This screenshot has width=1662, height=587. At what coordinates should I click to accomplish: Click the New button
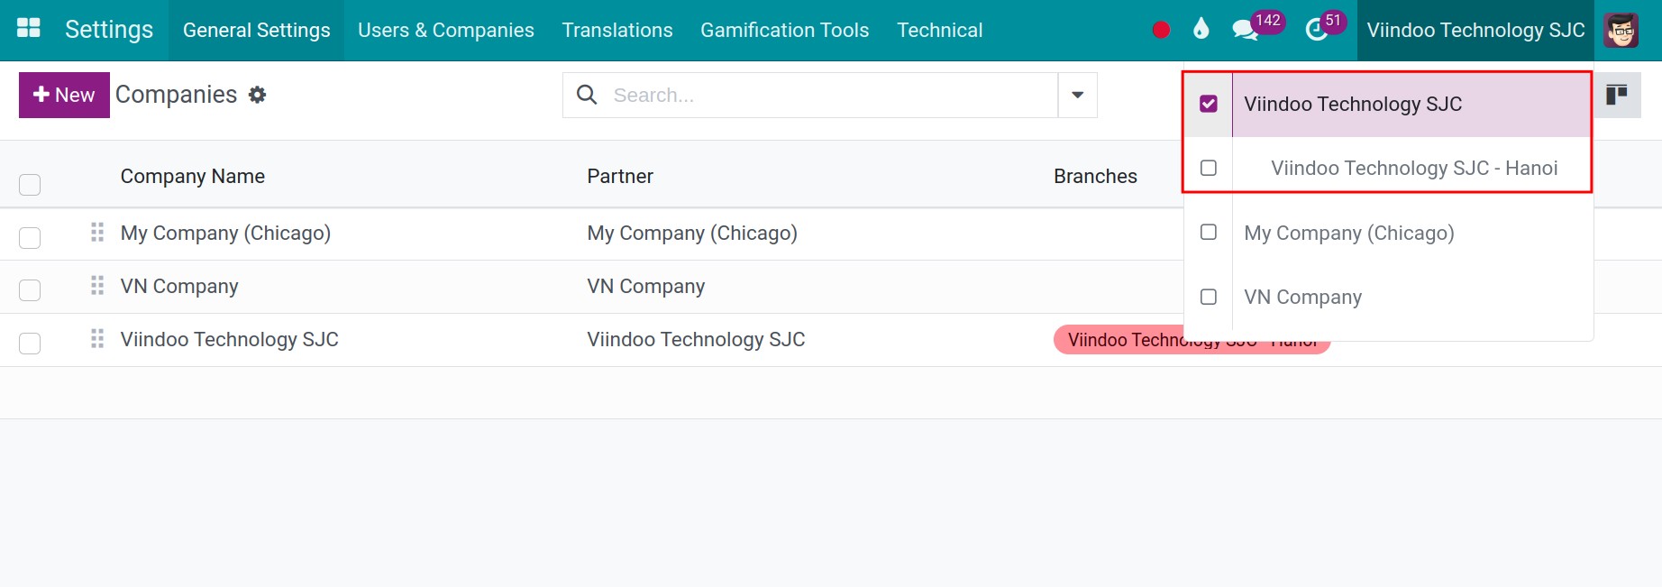[64, 95]
